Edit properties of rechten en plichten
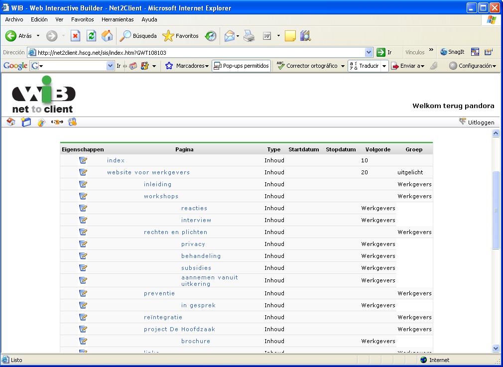 coord(83,232)
